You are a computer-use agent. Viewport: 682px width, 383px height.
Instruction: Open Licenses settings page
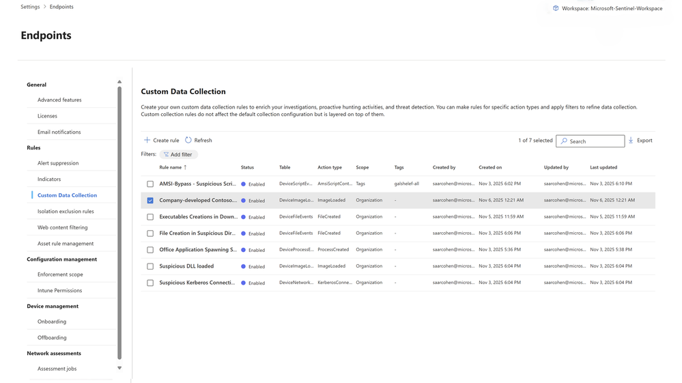[x=47, y=115]
